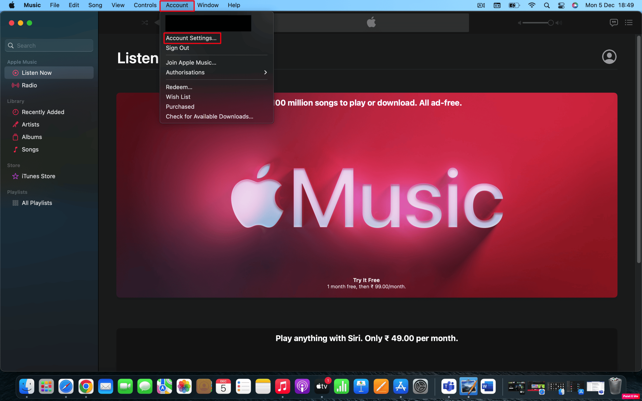Screen dimensions: 642x401
Task: Select the Radio sidebar icon
Action: click(x=16, y=85)
